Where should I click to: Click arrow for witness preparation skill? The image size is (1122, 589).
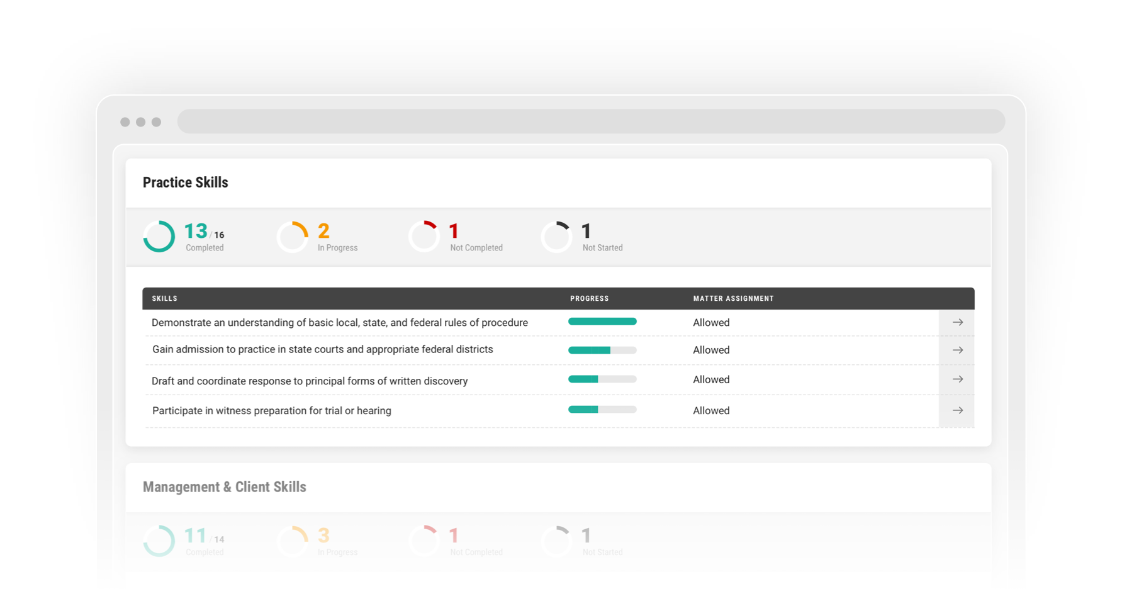tap(957, 410)
